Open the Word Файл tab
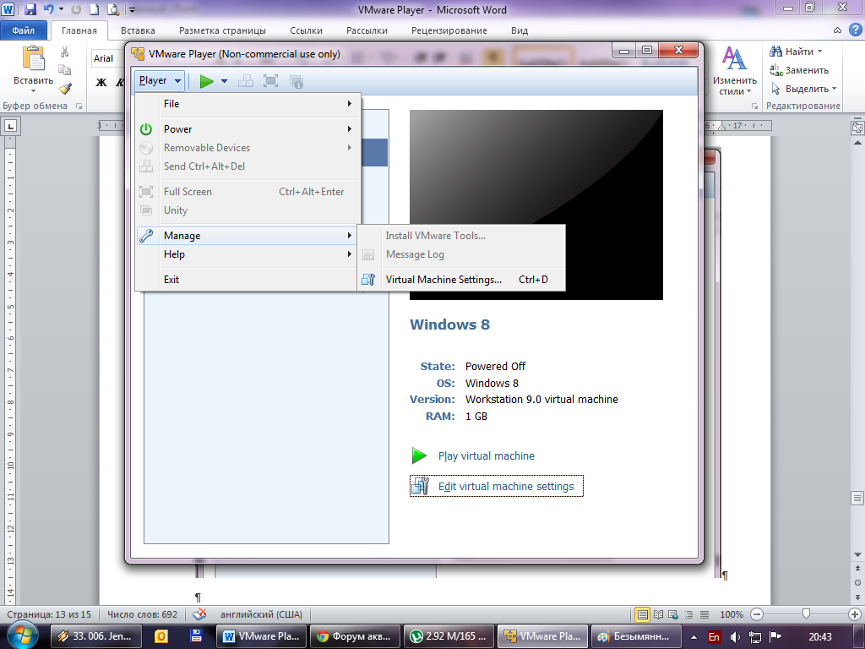 (23, 30)
